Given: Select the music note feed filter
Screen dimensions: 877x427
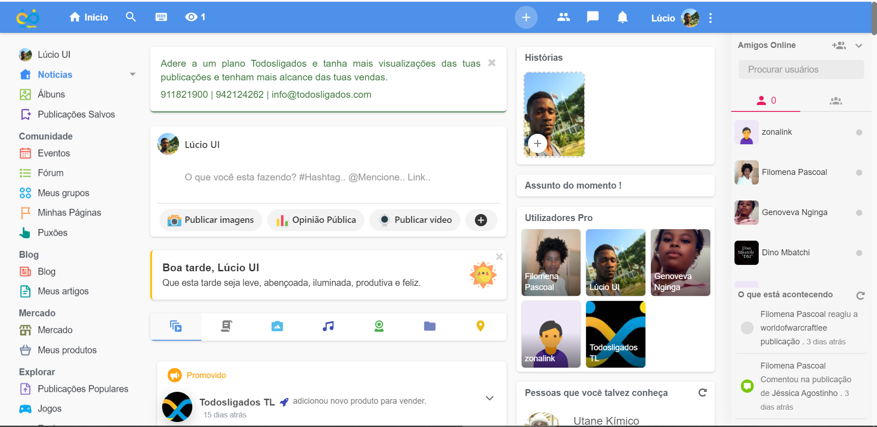Looking at the screenshot, I should (x=328, y=326).
